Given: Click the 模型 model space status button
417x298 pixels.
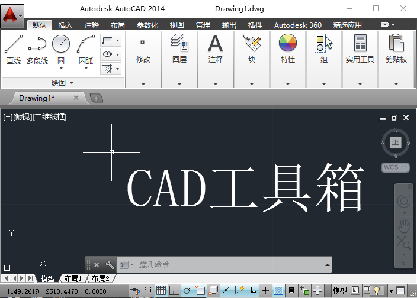Looking at the screenshot, I should click(x=339, y=291).
